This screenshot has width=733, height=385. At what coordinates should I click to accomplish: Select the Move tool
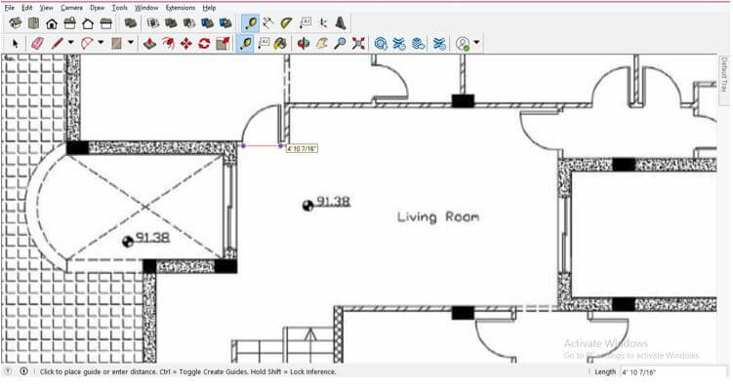coord(186,44)
